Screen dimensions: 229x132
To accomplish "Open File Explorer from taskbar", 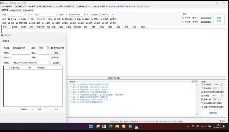I will 117,126.
